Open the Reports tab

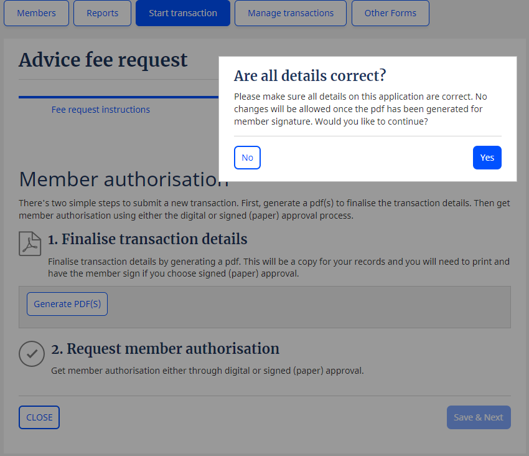point(101,12)
